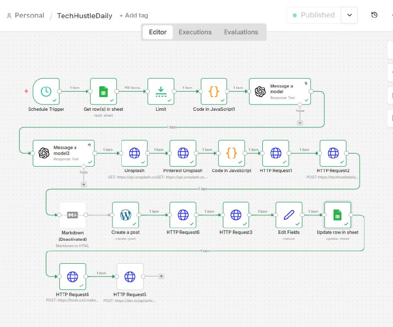Viewport: 393px width, 327px height.
Task: Click the Tools connector on Message a model3
Action: click(84, 166)
